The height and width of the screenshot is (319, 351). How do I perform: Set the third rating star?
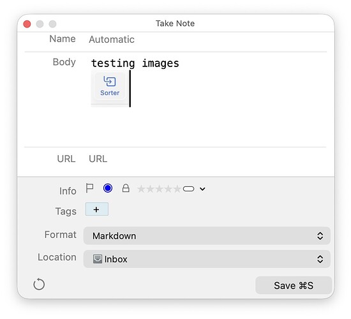pos(160,189)
